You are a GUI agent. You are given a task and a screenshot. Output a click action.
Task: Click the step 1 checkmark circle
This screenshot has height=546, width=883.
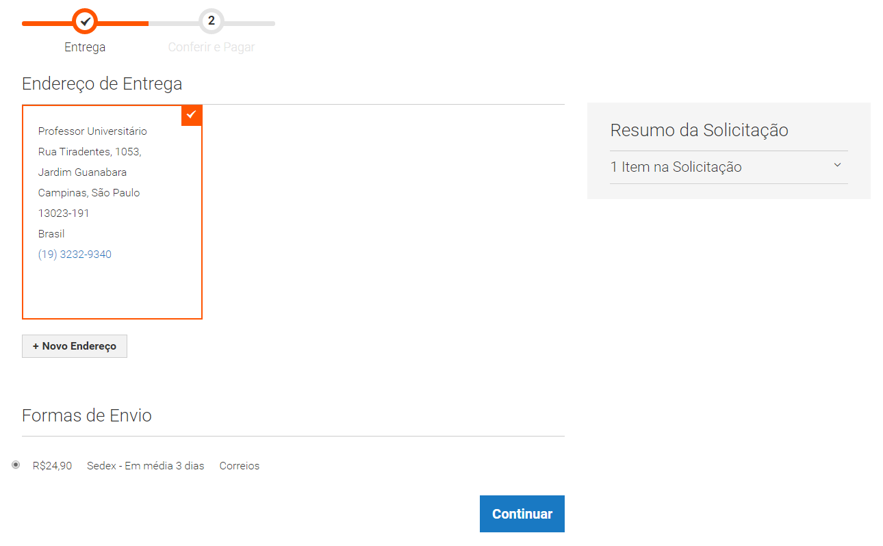[85, 22]
